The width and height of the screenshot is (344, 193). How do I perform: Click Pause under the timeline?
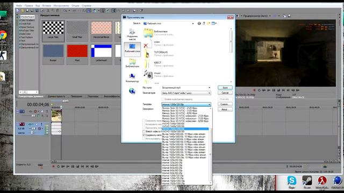(x=73, y=167)
